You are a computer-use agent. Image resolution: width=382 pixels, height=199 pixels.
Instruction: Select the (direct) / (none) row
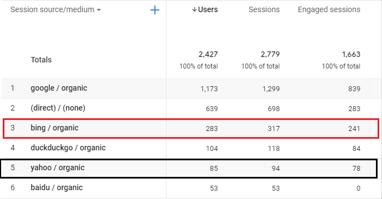[190, 108]
